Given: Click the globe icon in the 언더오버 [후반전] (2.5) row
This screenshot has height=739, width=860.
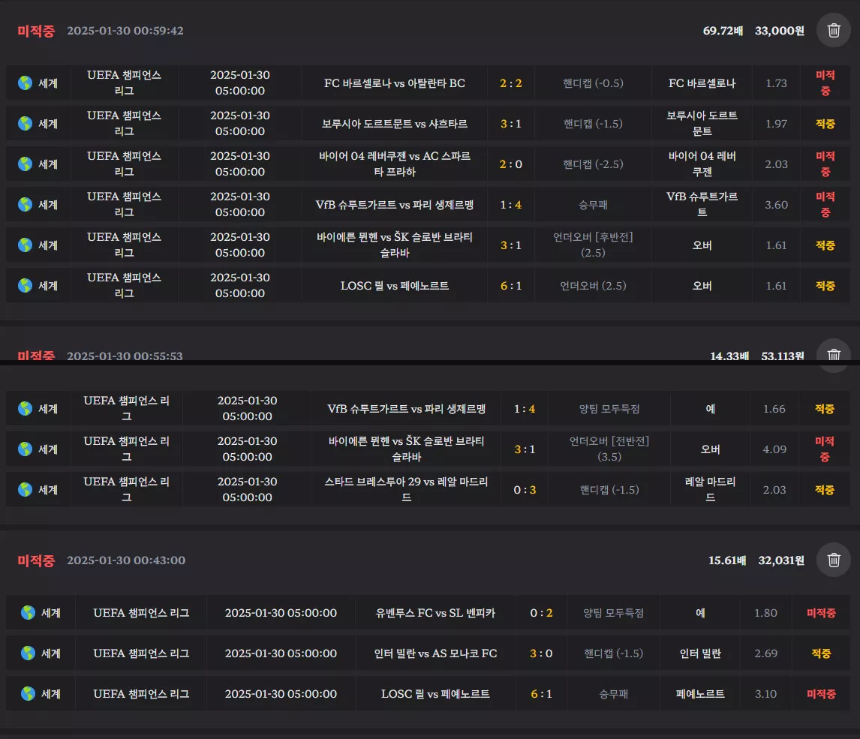Looking at the screenshot, I should [x=25, y=245].
